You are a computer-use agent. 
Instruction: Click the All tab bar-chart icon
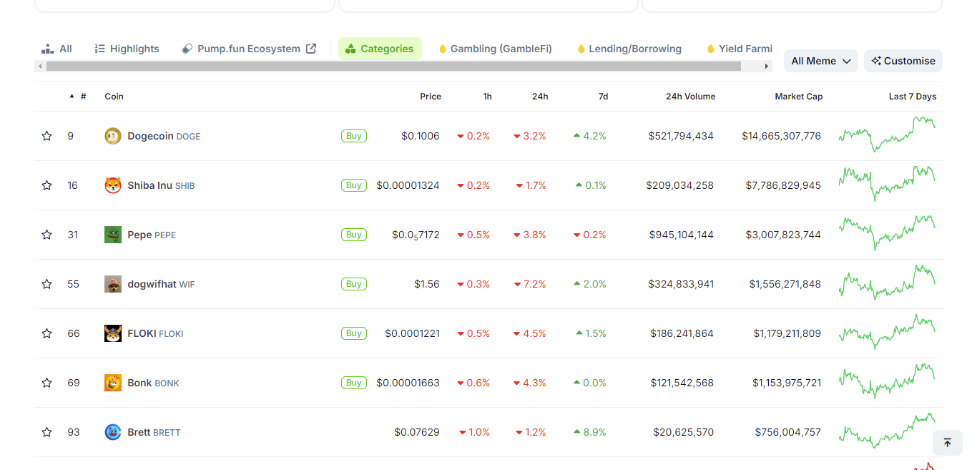(48, 49)
